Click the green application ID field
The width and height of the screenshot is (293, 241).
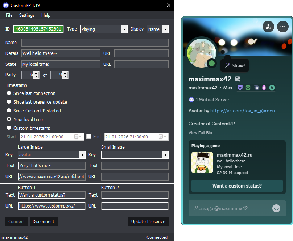pyautogui.click(x=38, y=29)
